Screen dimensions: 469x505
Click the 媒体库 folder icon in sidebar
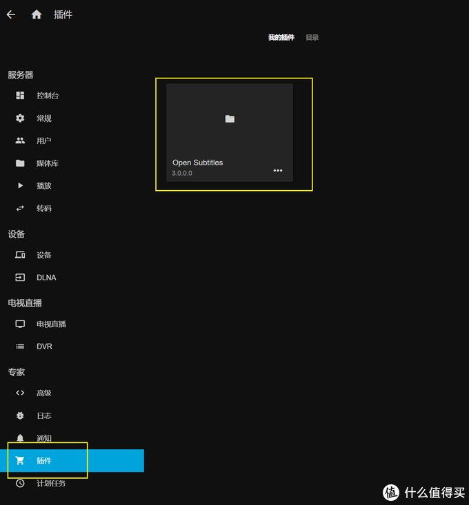pyautogui.click(x=20, y=163)
